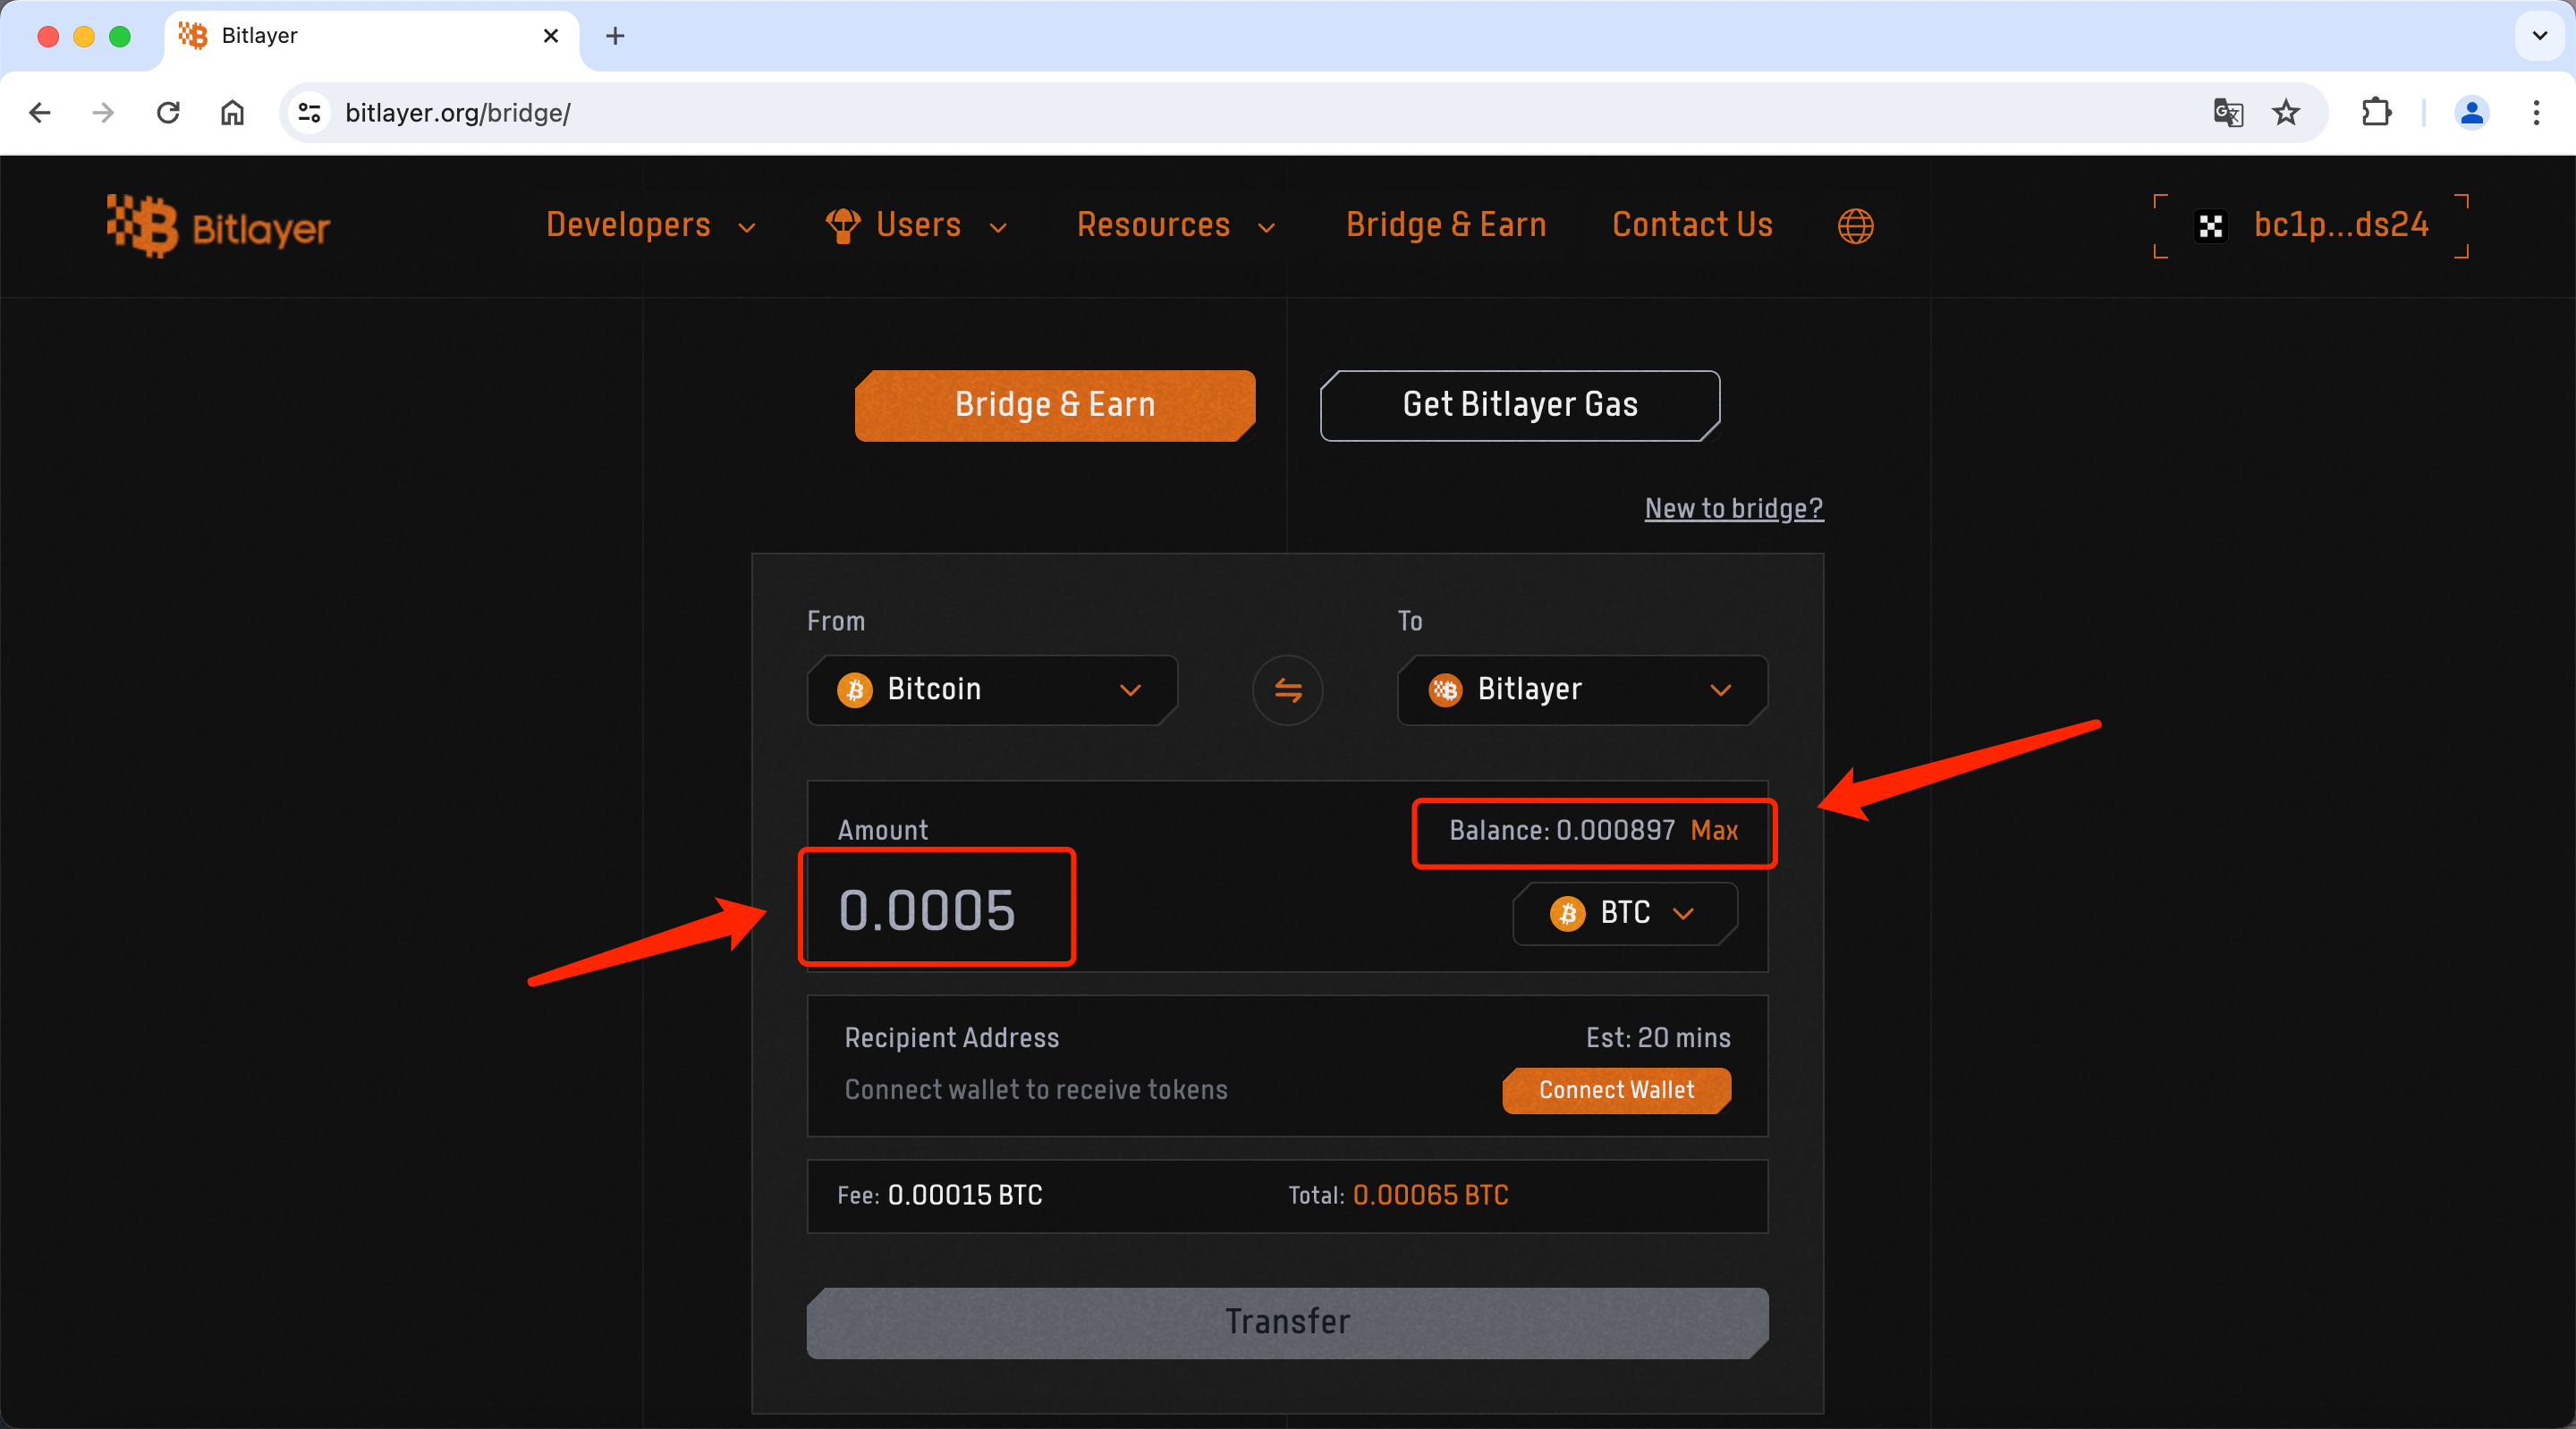Screen dimensions: 2576x1429
Task: Click the BTC coin icon in the token selector
Action: (1566, 913)
